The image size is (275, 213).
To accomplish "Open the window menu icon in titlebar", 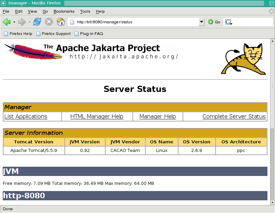I will pyautogui.click(x=3, y=3).
